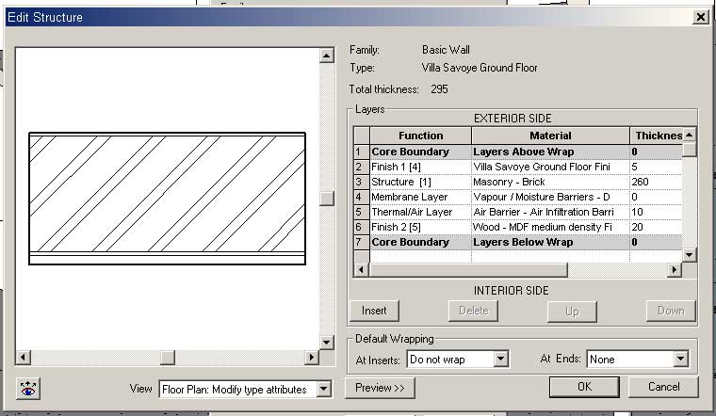Screen dimensions: 716x416
Task: Click preview pane scroll up arrow
Action: [x=327, y=56]
